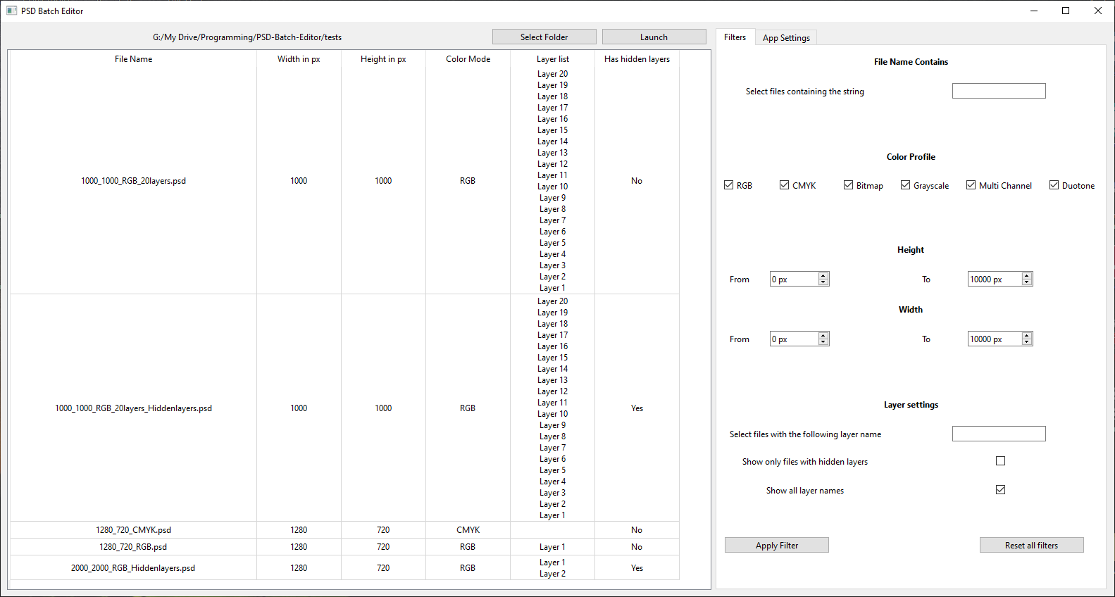Select file 1280_720_RGB.psd

point(133,547)
